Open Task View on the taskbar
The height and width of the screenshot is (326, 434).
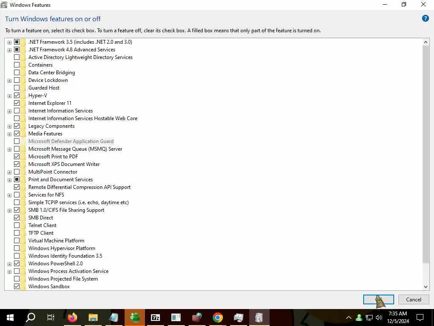point(51,318)
